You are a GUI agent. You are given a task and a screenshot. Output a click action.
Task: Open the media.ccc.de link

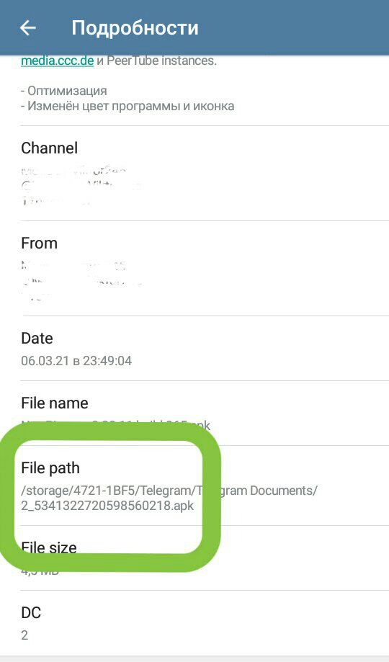(x=57, y=61)
